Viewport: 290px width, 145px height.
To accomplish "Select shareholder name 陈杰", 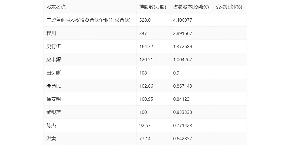I will point(51,125).
